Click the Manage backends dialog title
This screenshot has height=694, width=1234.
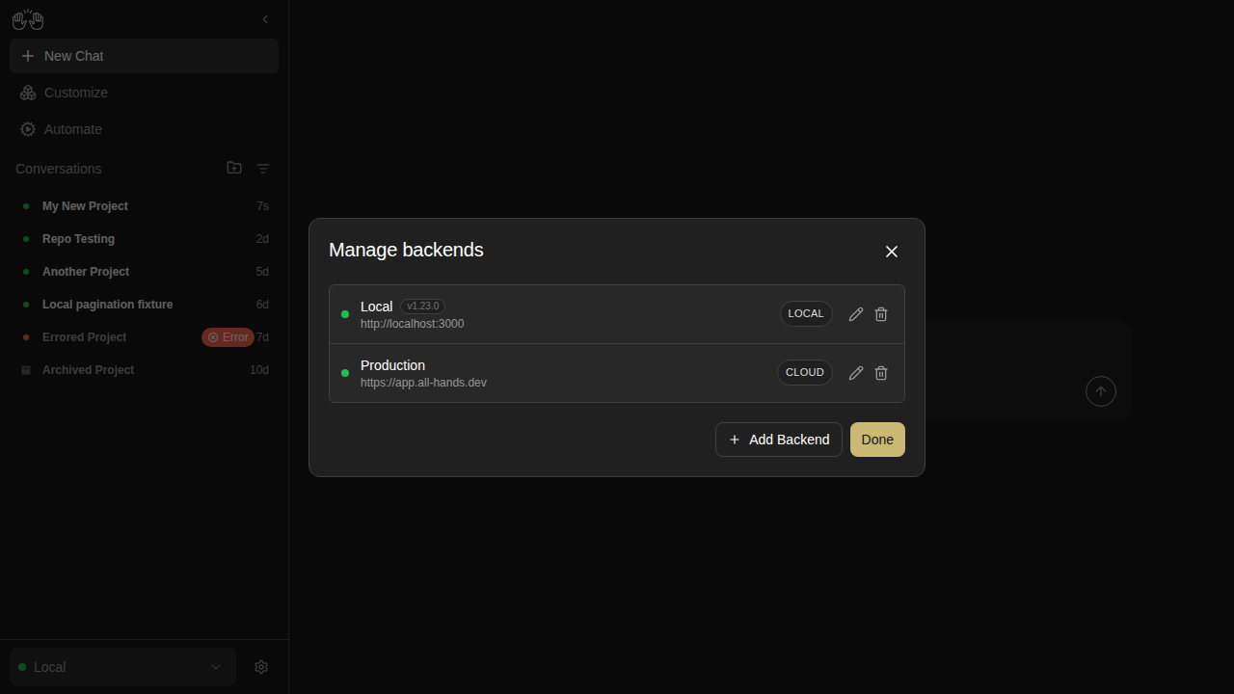[x=406, y=250]
